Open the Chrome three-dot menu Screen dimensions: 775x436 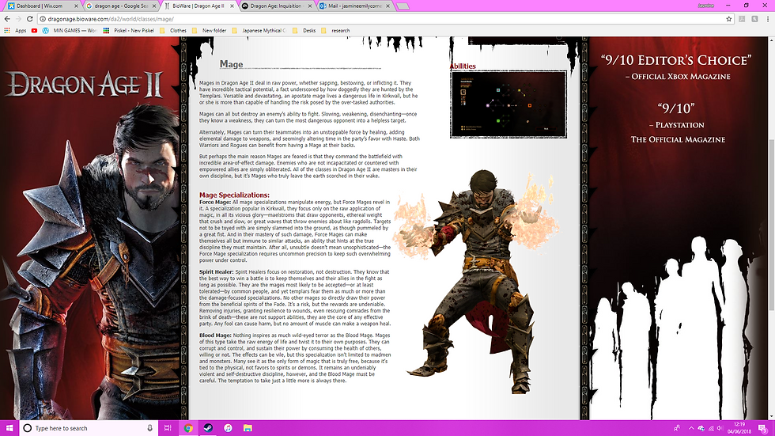768,19
